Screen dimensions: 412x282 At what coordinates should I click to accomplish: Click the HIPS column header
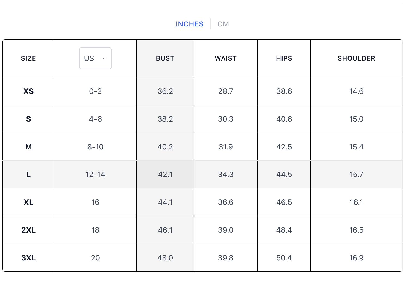point(284,58)
